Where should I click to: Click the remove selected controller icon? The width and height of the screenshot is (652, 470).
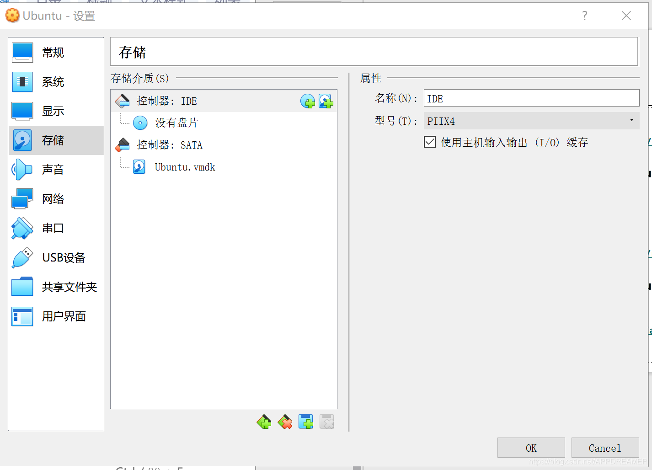[x=285, y=422]
